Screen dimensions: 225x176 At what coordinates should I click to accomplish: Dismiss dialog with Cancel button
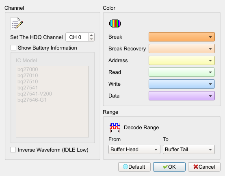coord(204,167)
